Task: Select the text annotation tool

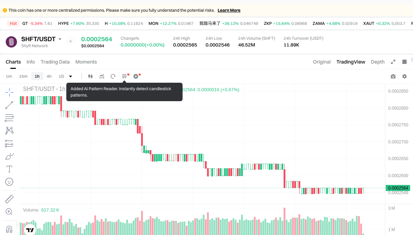Action: (x=9, y=169)
